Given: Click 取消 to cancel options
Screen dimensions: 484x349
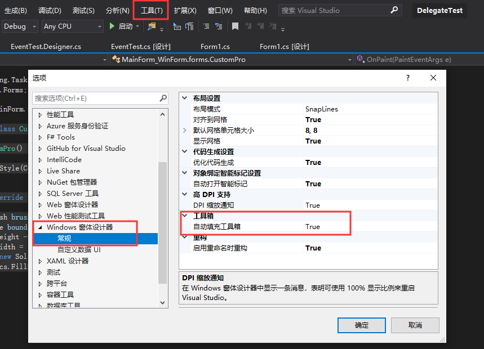Looking at the screenshot, I should click(415, 325).
